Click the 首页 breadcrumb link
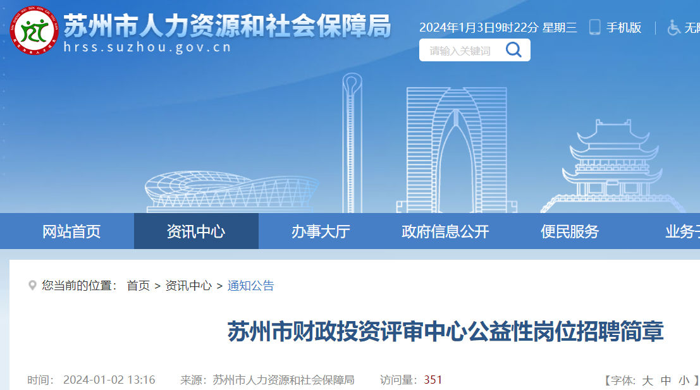This screenshot has width=700, height=390. coord(138,286)
